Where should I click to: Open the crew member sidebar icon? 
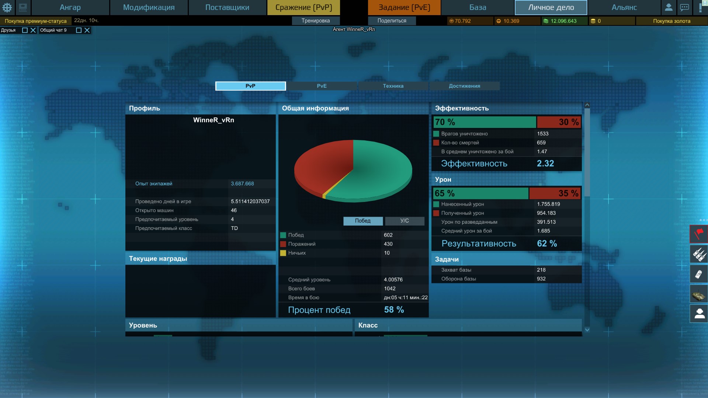point(699,314)
